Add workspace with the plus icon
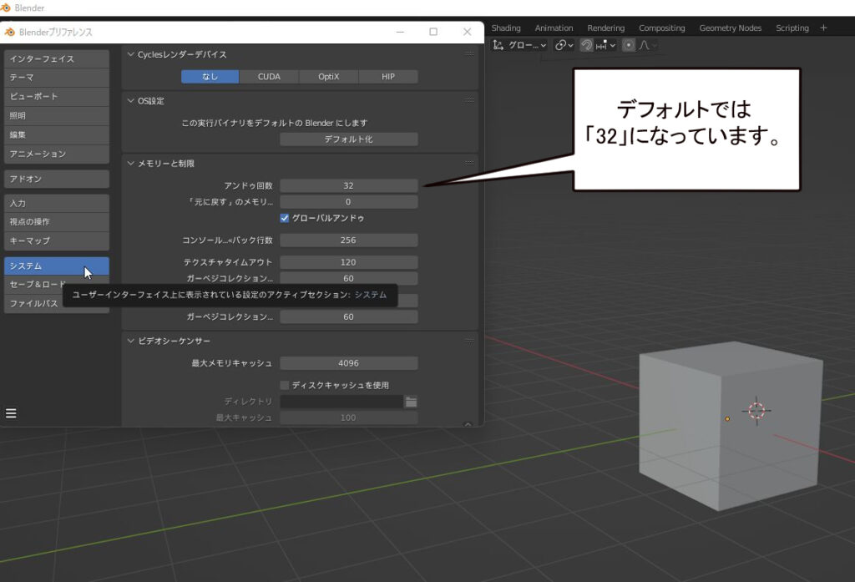The image size is (855, 582). click(823, 28)
